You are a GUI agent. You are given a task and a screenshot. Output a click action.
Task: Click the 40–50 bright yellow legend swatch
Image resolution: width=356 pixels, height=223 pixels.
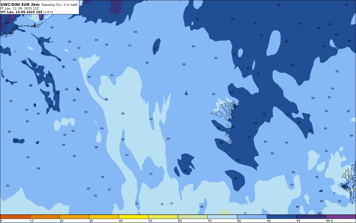[x=133, y=217]
